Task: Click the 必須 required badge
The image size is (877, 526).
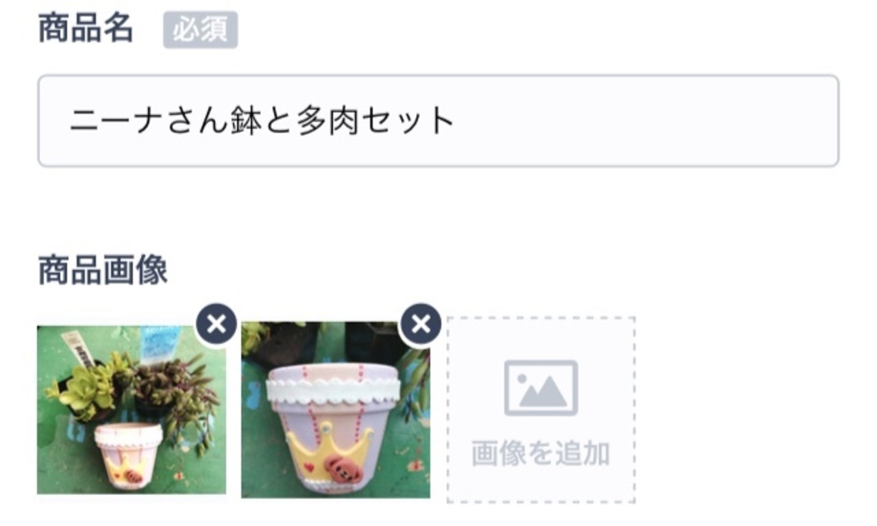Action: coord(200,30)
